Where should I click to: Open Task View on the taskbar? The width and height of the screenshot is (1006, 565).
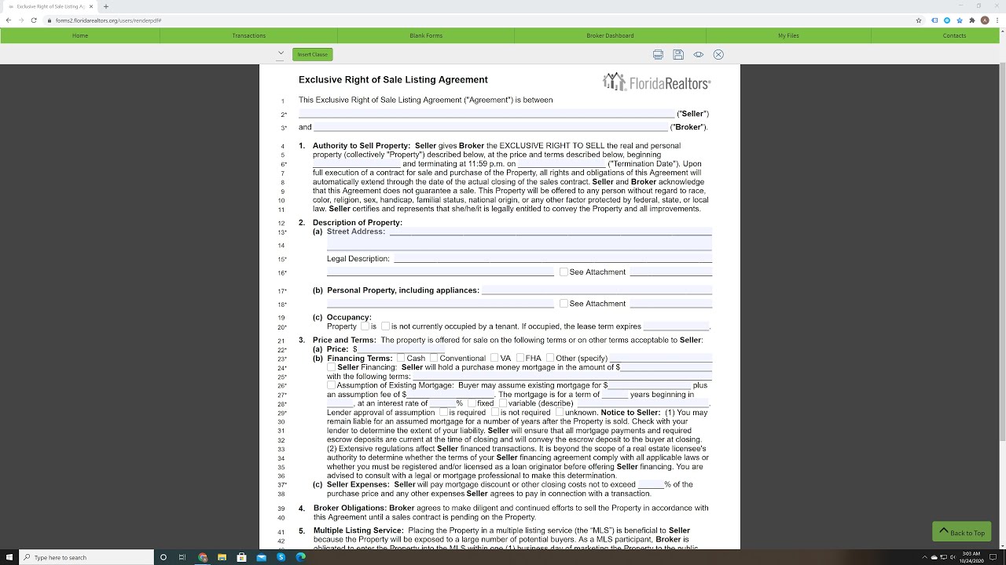click(182, 557)
